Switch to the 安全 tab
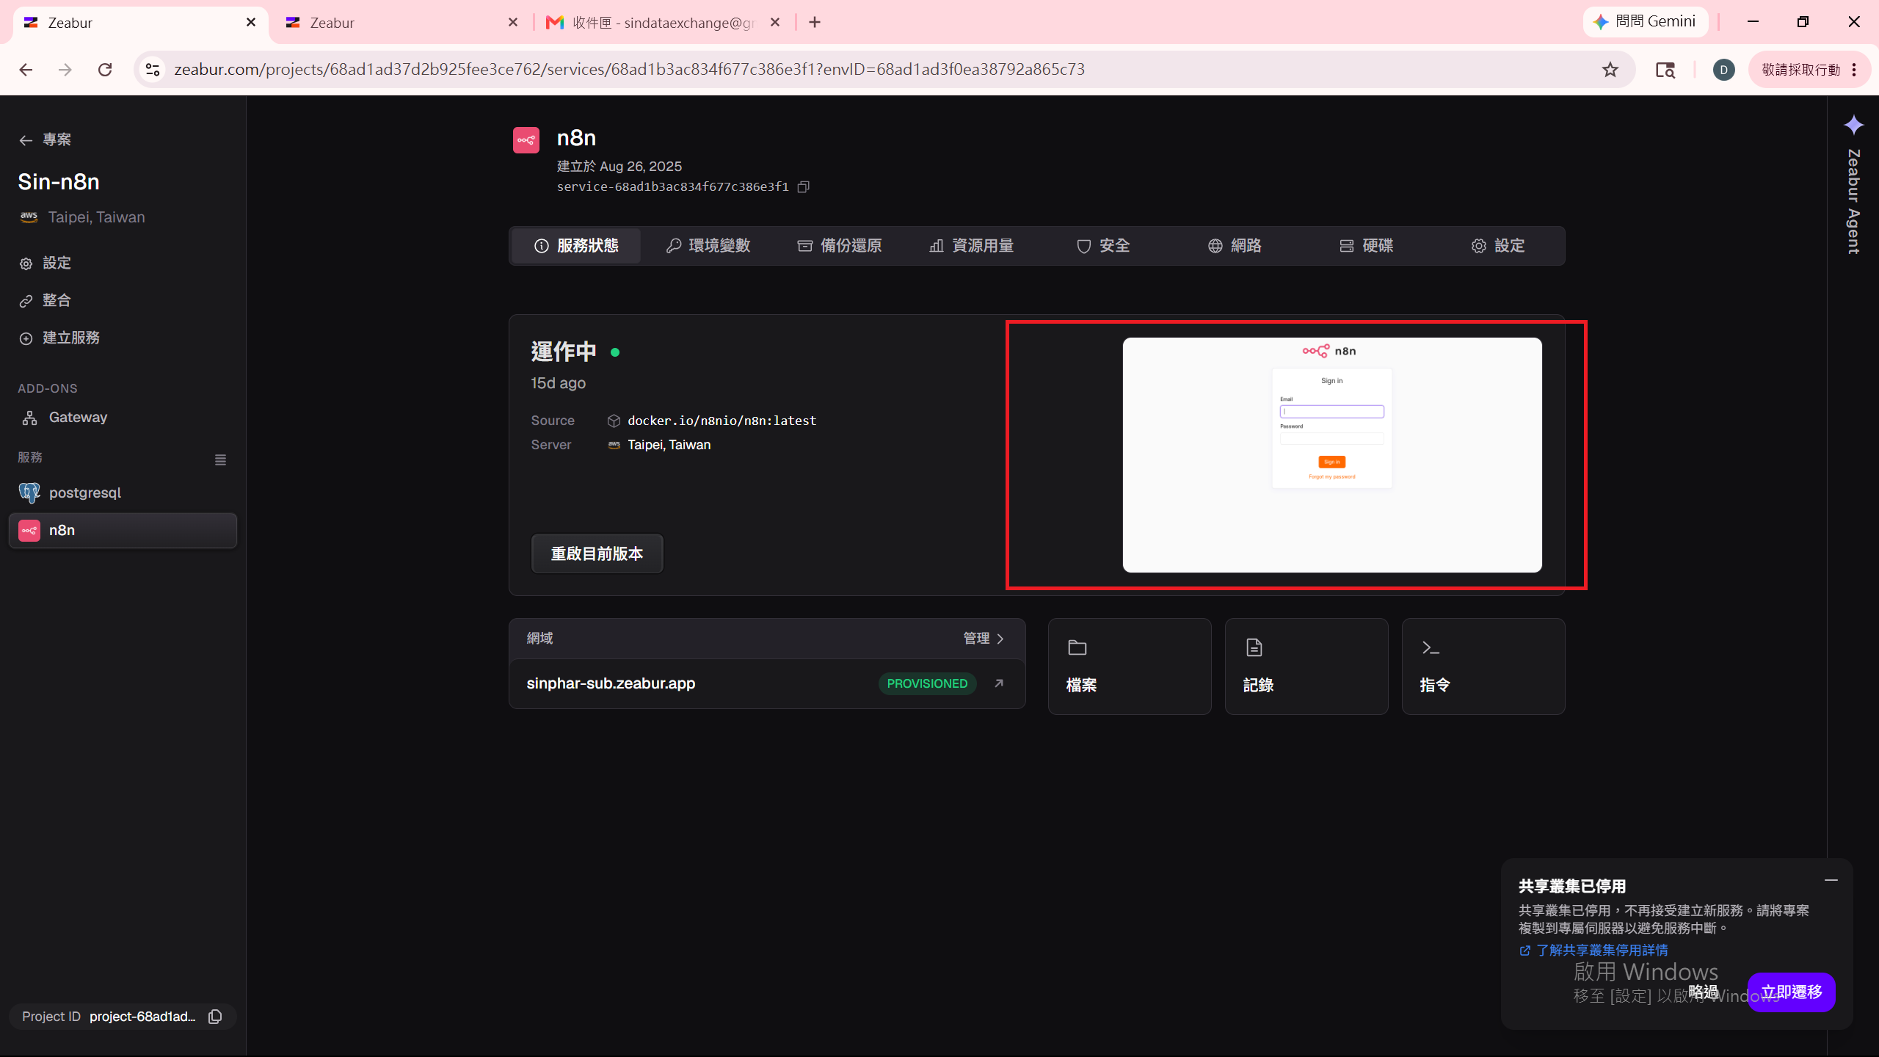Image resolution: width=1879 pixels, height=1057 pixels. coord(1103,246)
